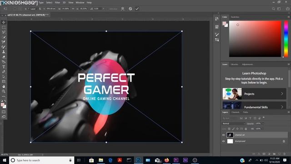Screen dimensions: 291x164
Task: Create a new group folder icon
Action: (x=274, y=154)
